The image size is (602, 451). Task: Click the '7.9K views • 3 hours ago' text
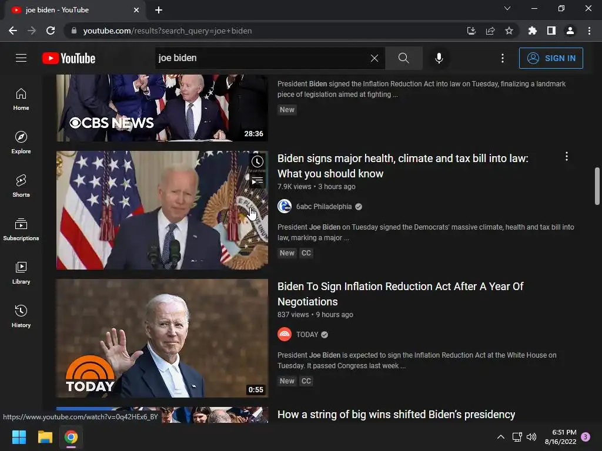316,187
